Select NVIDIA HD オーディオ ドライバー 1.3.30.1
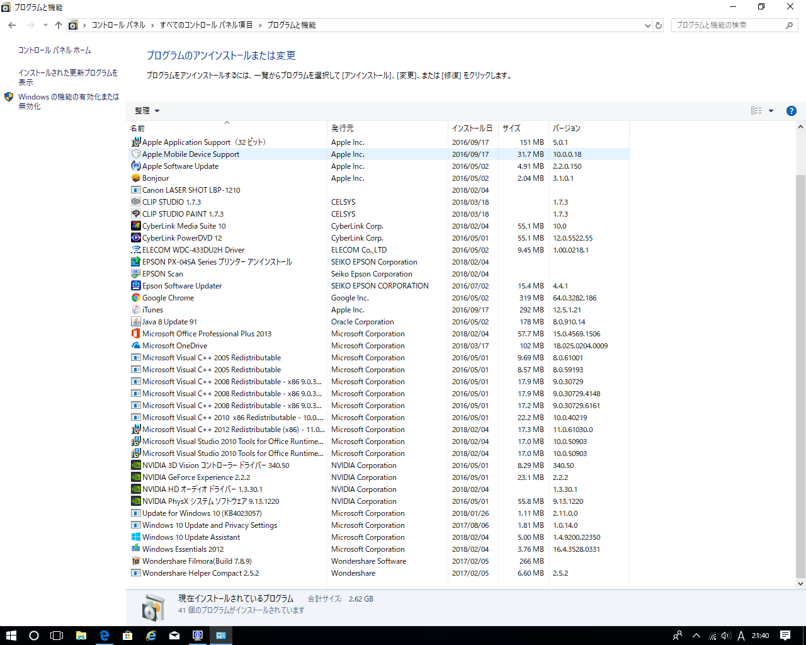806x645 pixels. (378, 489)
